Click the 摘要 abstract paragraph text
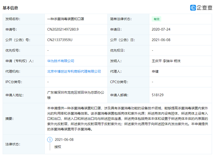215x157 pixels. pos(127,119)
